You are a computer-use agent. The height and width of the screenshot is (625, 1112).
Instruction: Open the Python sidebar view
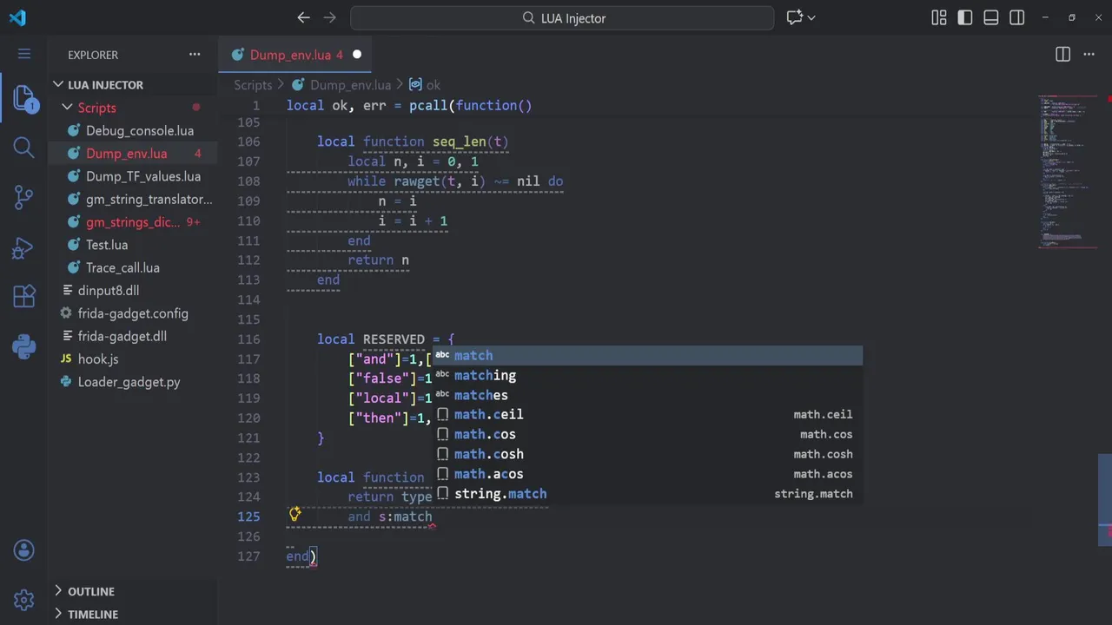pyautogui.click(x=24, y=346)
